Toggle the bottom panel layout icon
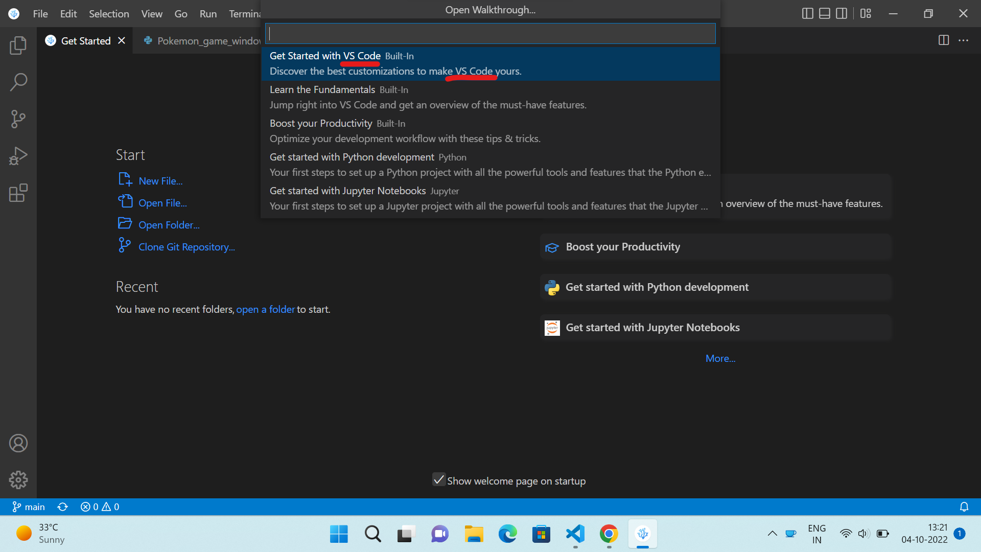 [x=825, y=13]
